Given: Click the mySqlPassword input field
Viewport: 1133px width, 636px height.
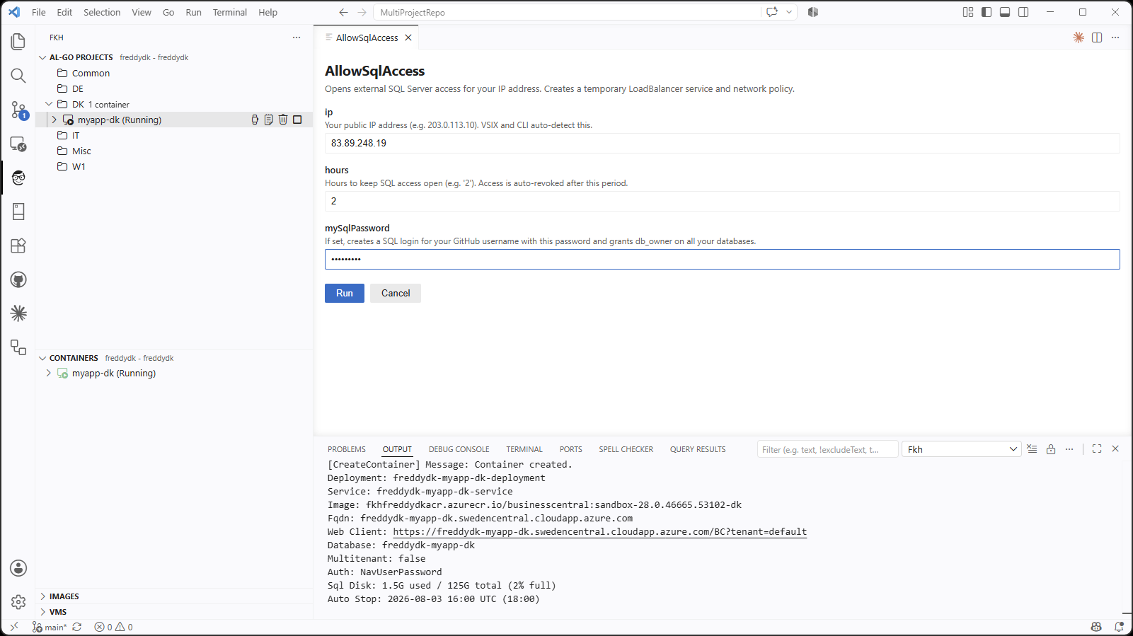Looking at the screenshot, I should click(x=722, y=259).
